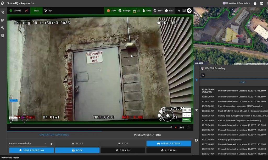The height and width of the screenshot is (160, 268).
Task: Click the RTK satellite signal icon
Action: pyautogui.click(x=135, y=11)
